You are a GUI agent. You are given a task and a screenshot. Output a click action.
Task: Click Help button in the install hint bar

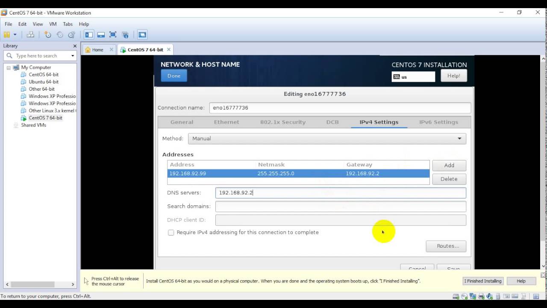pyautogui.click(x=521, y=281)
